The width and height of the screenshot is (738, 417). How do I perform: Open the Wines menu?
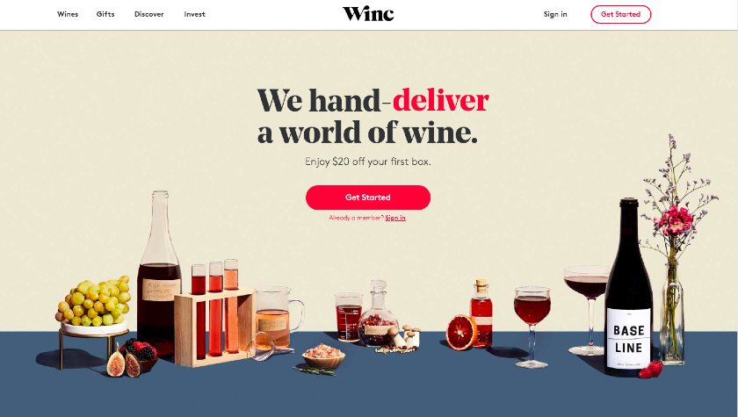[x=68, y=14]
